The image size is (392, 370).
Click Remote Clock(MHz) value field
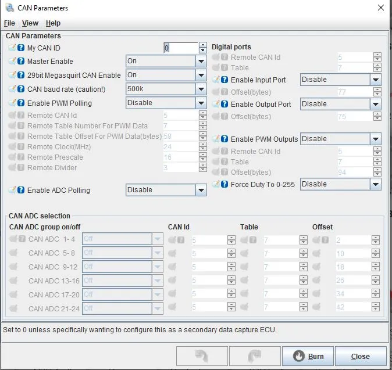(181, 147)
